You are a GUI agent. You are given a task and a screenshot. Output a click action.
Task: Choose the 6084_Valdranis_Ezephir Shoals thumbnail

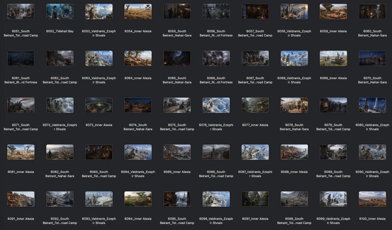coord(138,152)
